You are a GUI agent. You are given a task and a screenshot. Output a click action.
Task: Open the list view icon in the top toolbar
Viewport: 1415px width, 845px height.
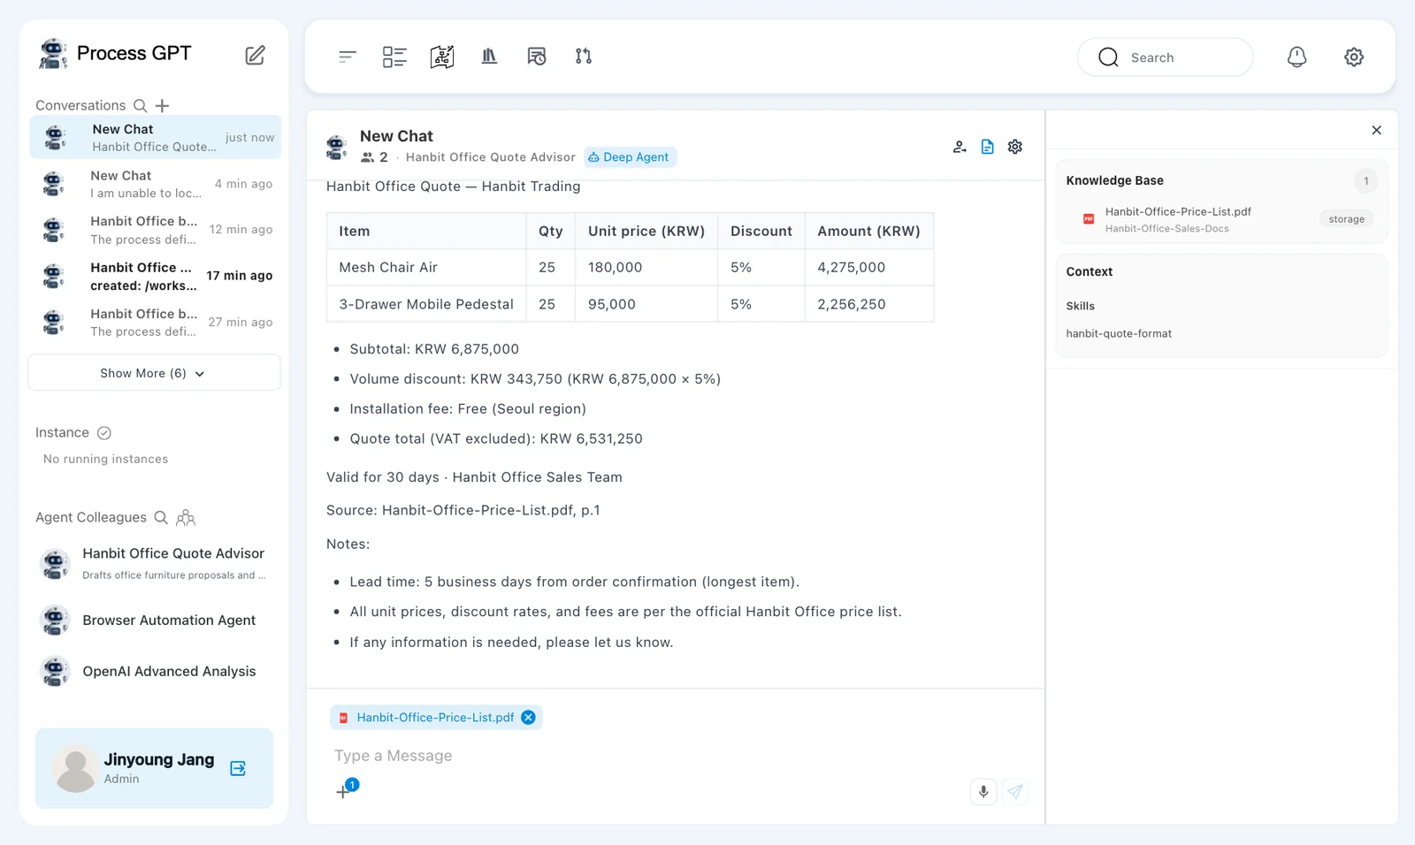pyautogui.click(x=394, y=57)
